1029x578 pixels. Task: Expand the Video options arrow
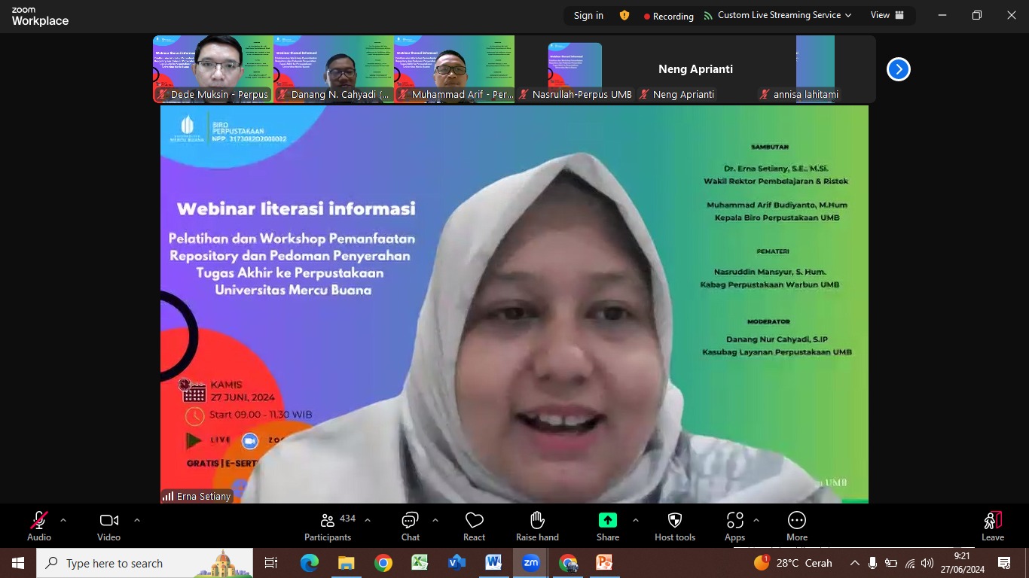pos(137,520)
